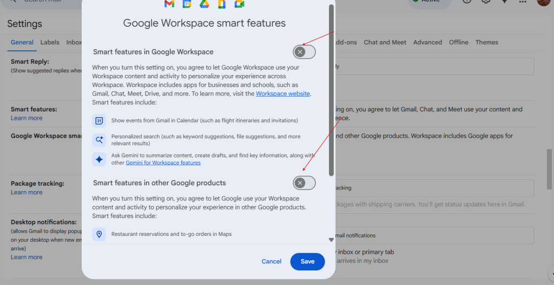Viewport: 554px width, 285px height.
Task: Click the Gemini star icon in list
Action: point(99,159)
